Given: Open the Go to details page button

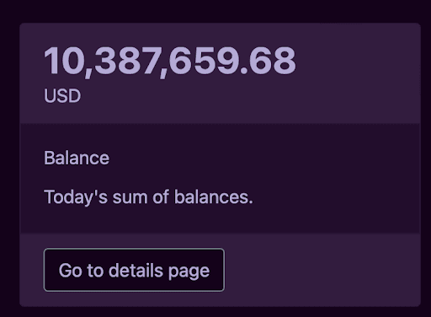Looking at the screenshot, I should (134, 270).
